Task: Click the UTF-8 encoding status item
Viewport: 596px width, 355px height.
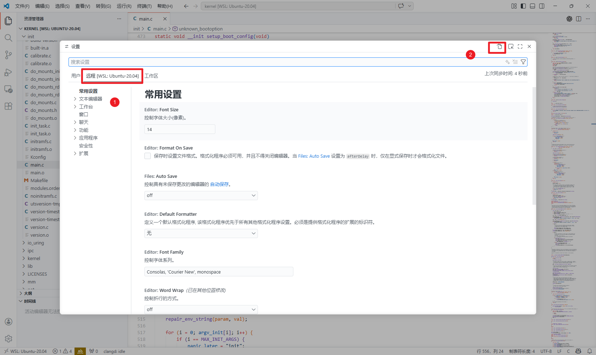Action: [x=546, y=351]
